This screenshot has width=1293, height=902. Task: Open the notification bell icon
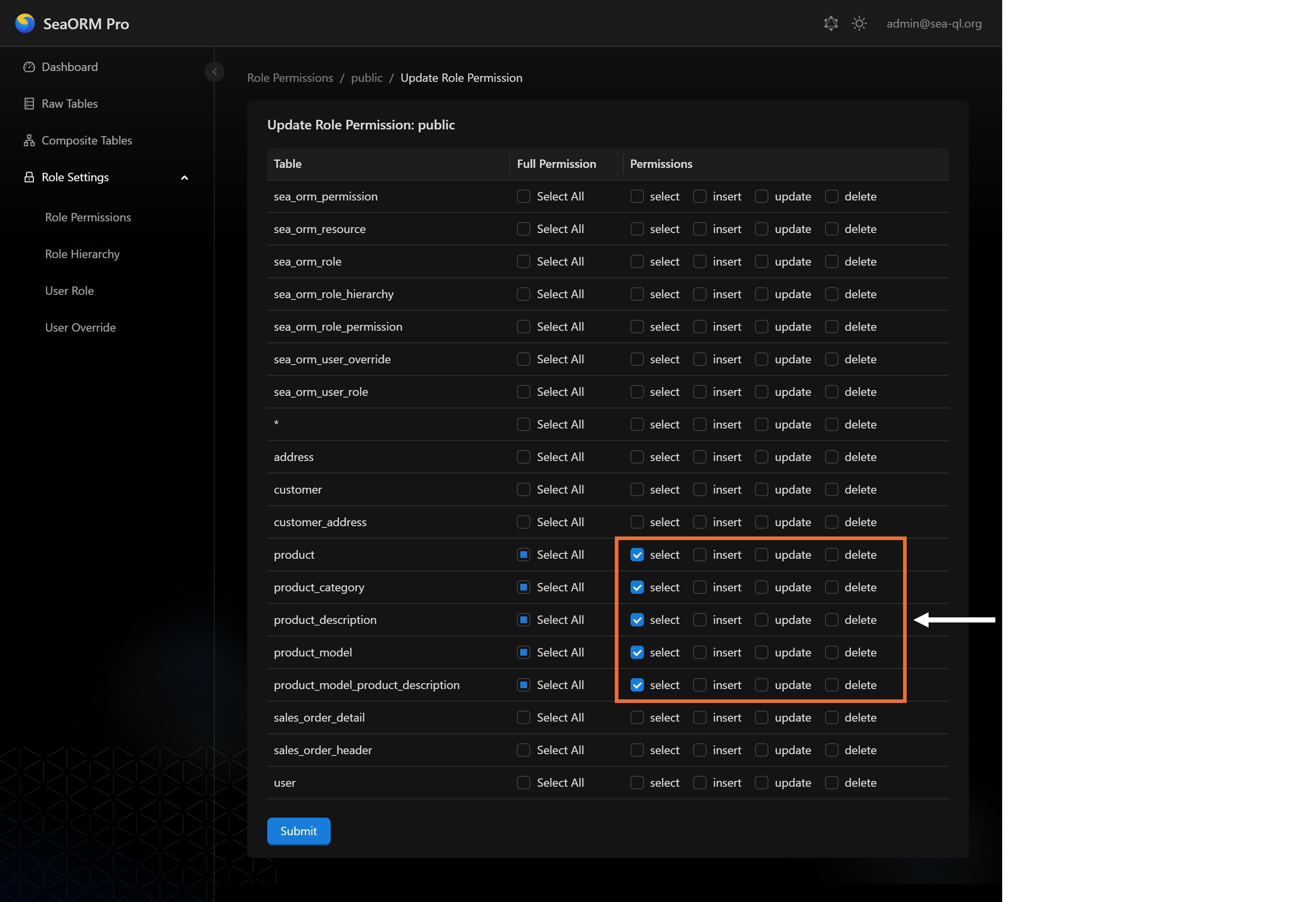[x=831, y=24]
